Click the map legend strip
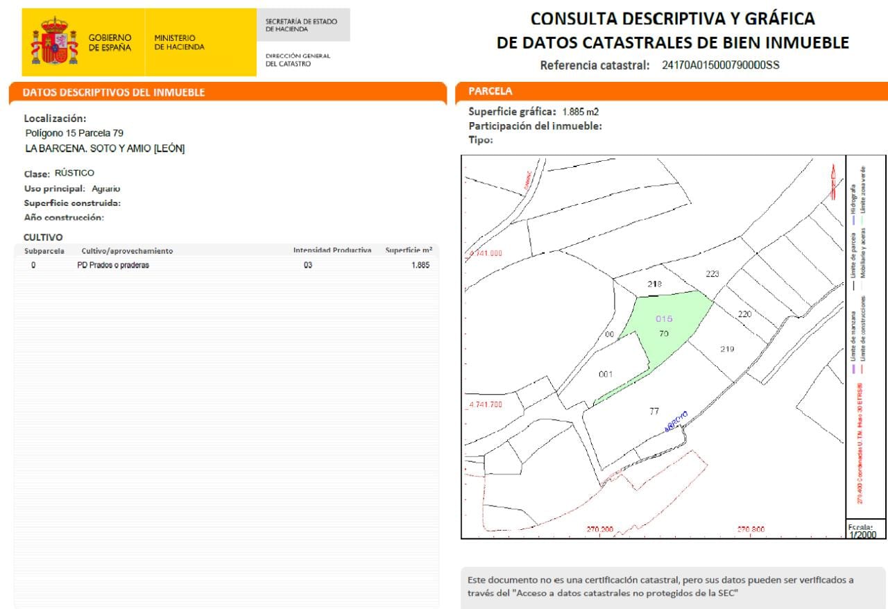This screenshot has width=888, height=609. 866,336
